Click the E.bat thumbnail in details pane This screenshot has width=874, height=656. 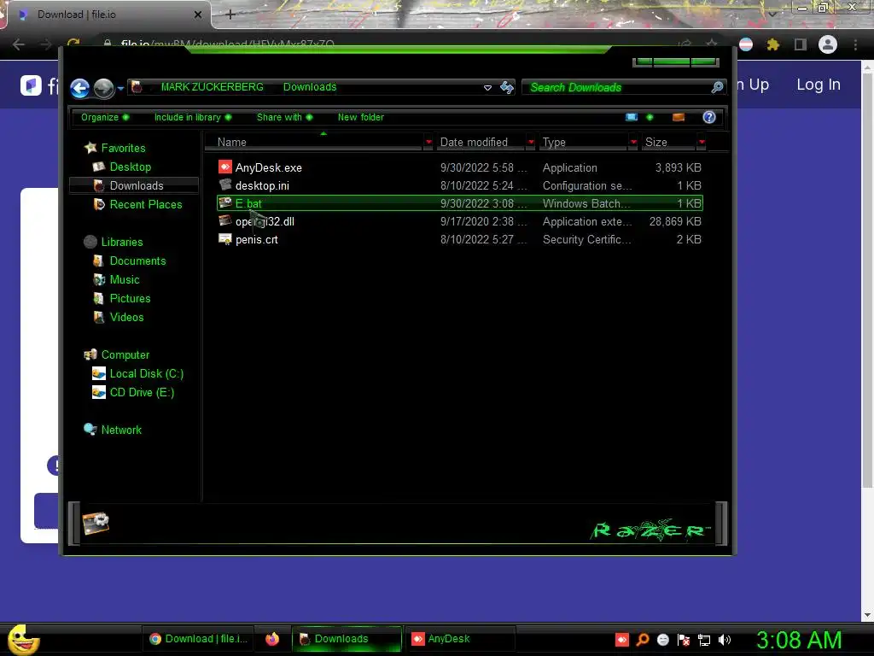pyautogui.click(x=96, y=523)
